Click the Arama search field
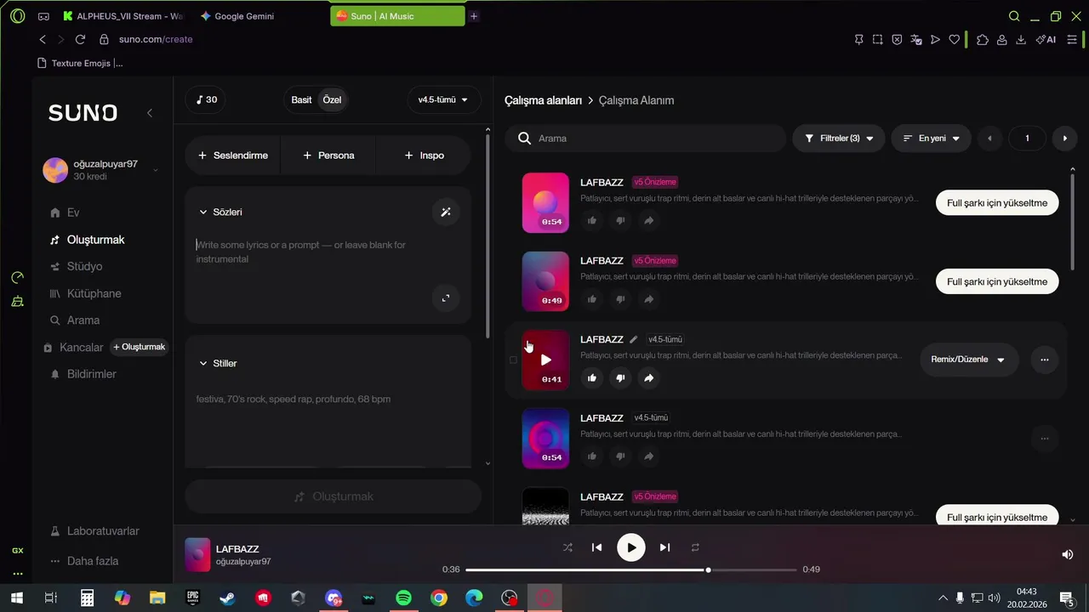 pyautogui.click(x=645, y=139)
